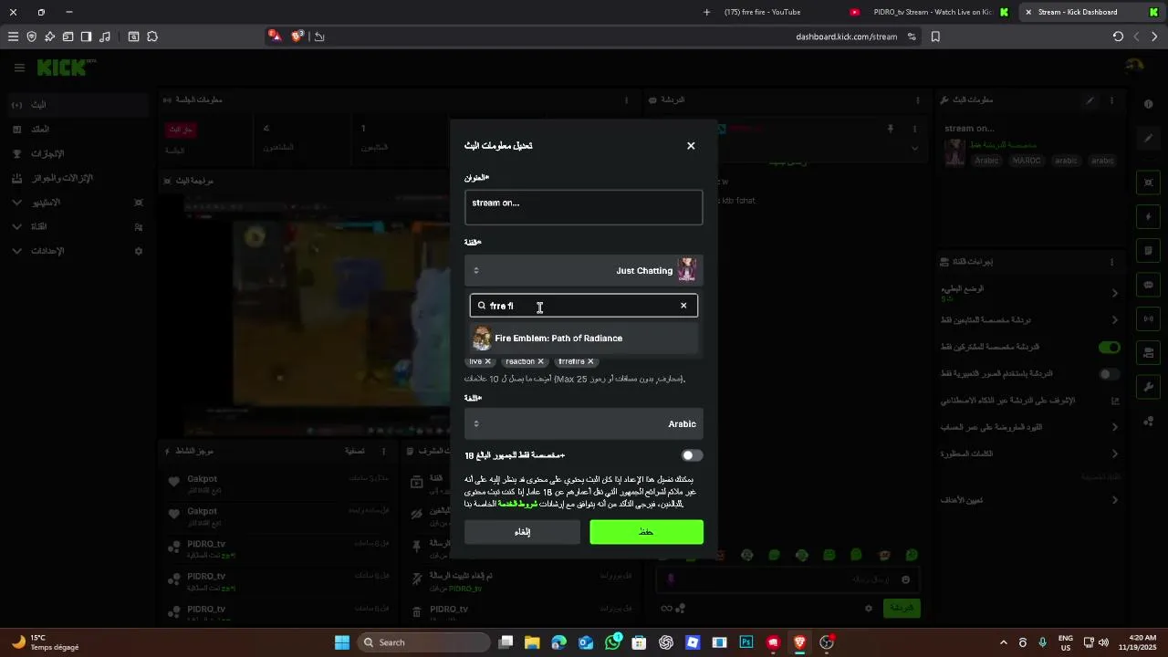The height and width of the screenshot is (657, 1168).
Task: Click the green chat send button
Action: (902, 608)
